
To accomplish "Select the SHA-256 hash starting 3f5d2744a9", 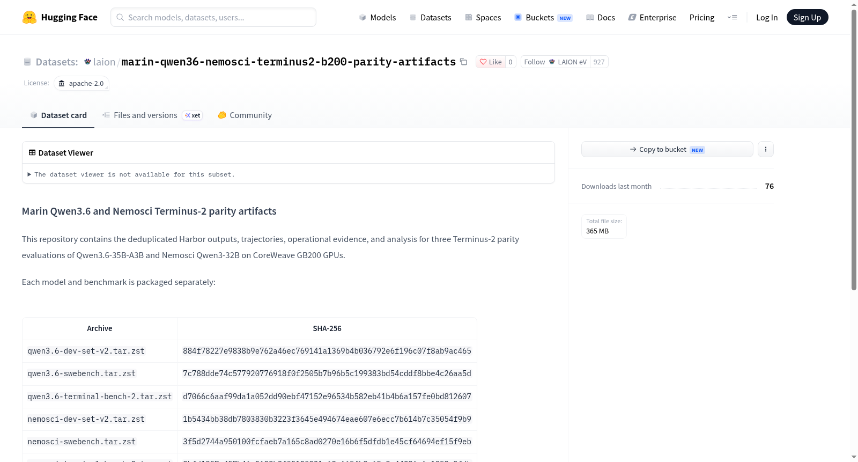I will click(x=327, y=442).
